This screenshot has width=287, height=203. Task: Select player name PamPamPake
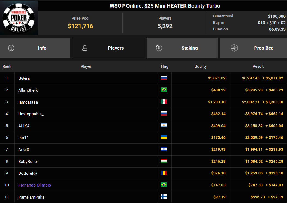click(x=31, y=197)
